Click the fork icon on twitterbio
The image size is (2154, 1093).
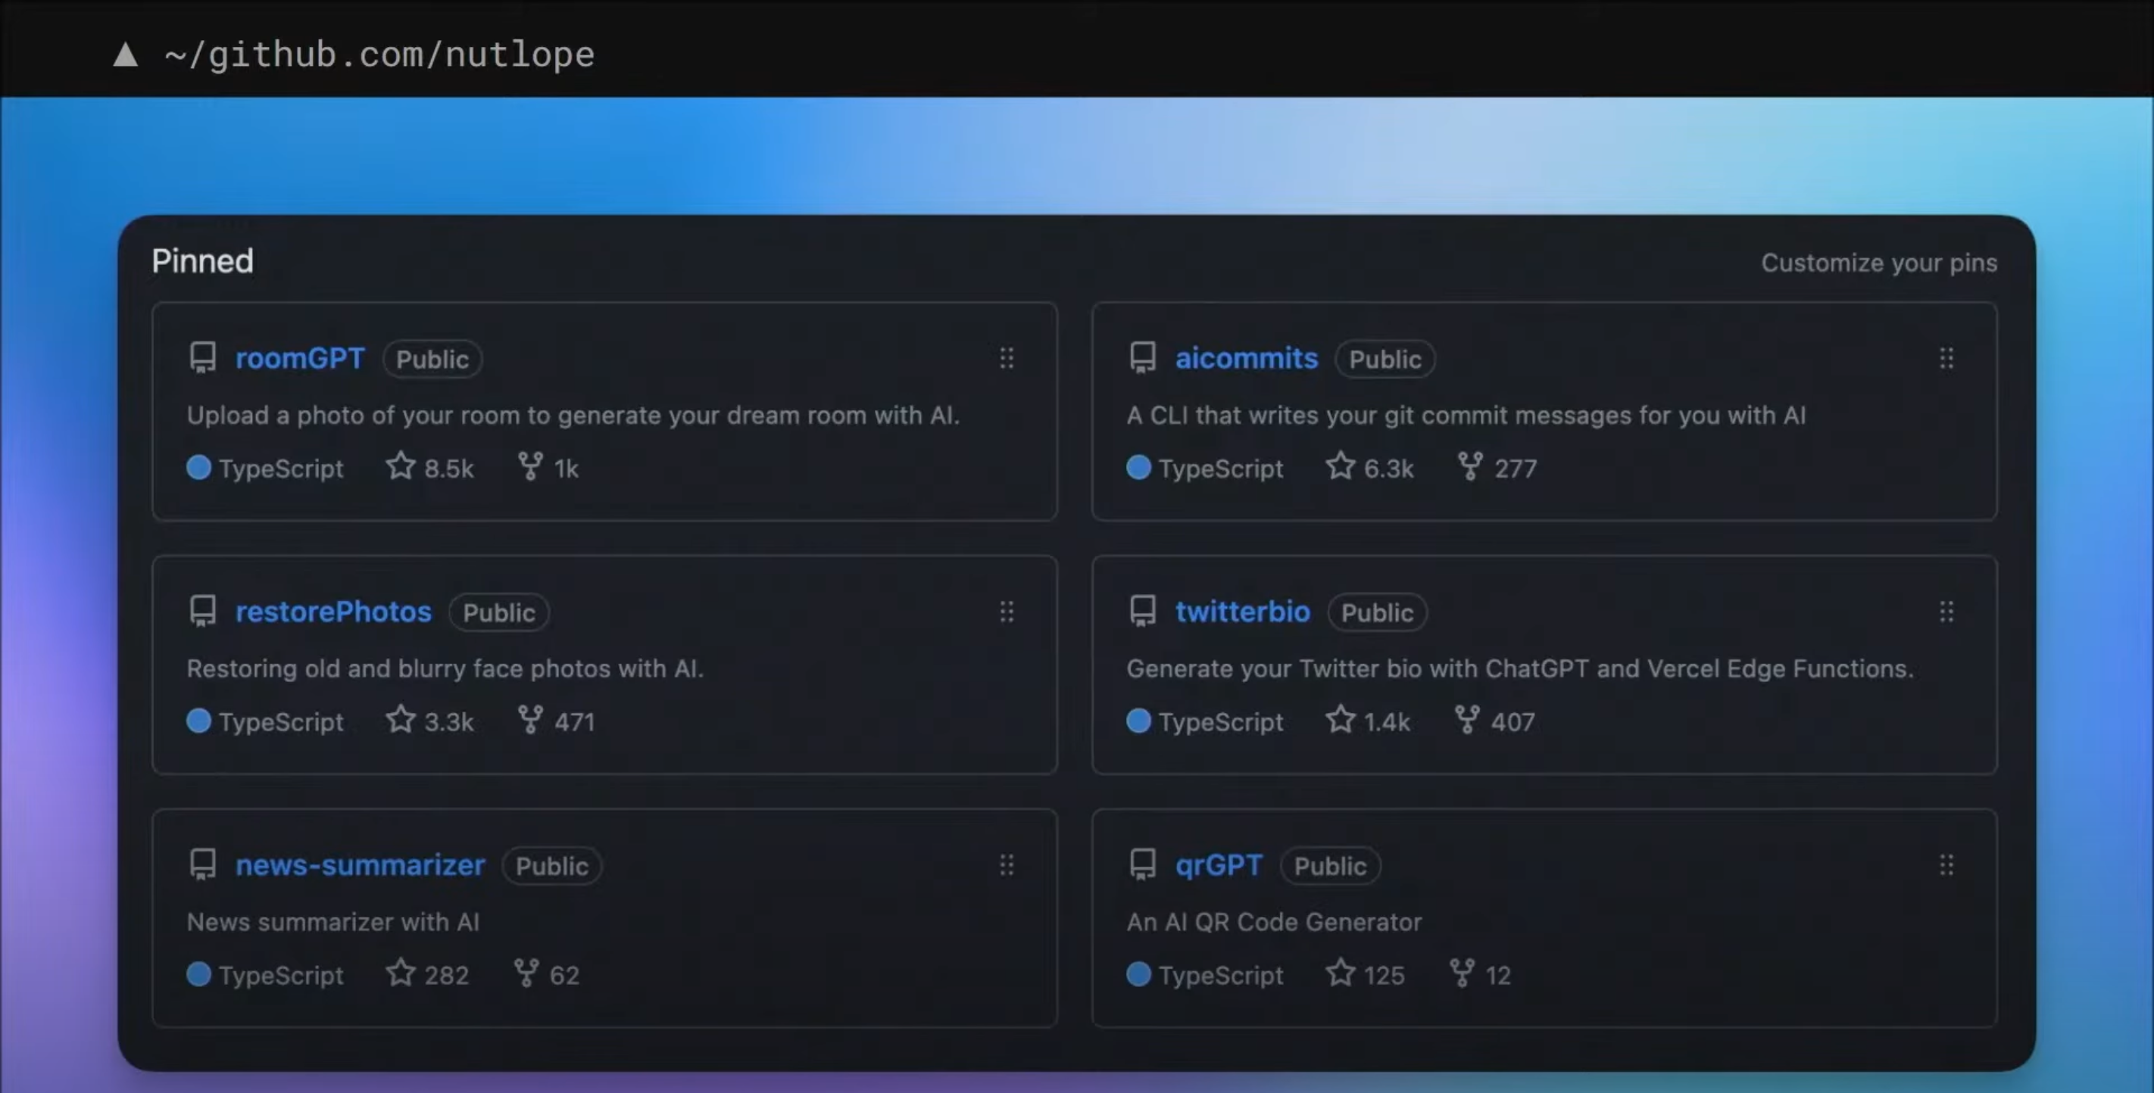(1466, 720)
